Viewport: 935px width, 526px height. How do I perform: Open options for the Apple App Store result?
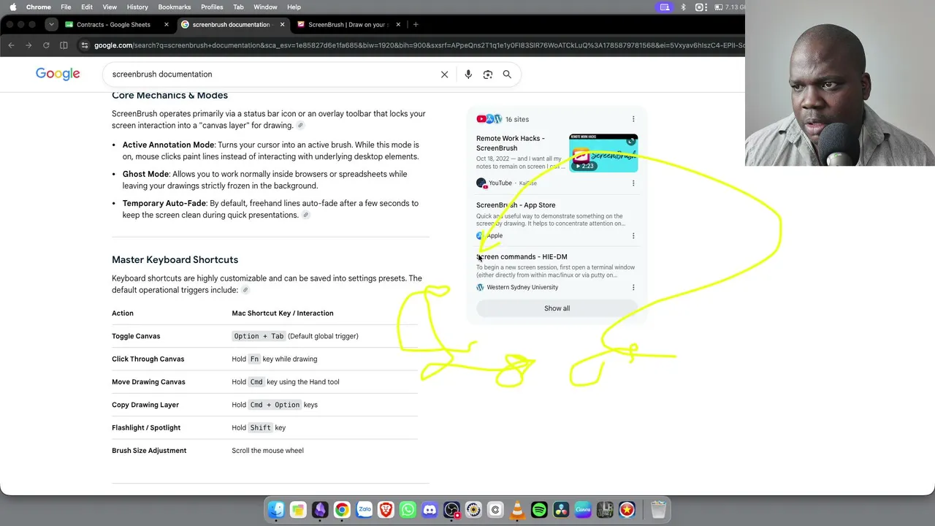(633, 235)
